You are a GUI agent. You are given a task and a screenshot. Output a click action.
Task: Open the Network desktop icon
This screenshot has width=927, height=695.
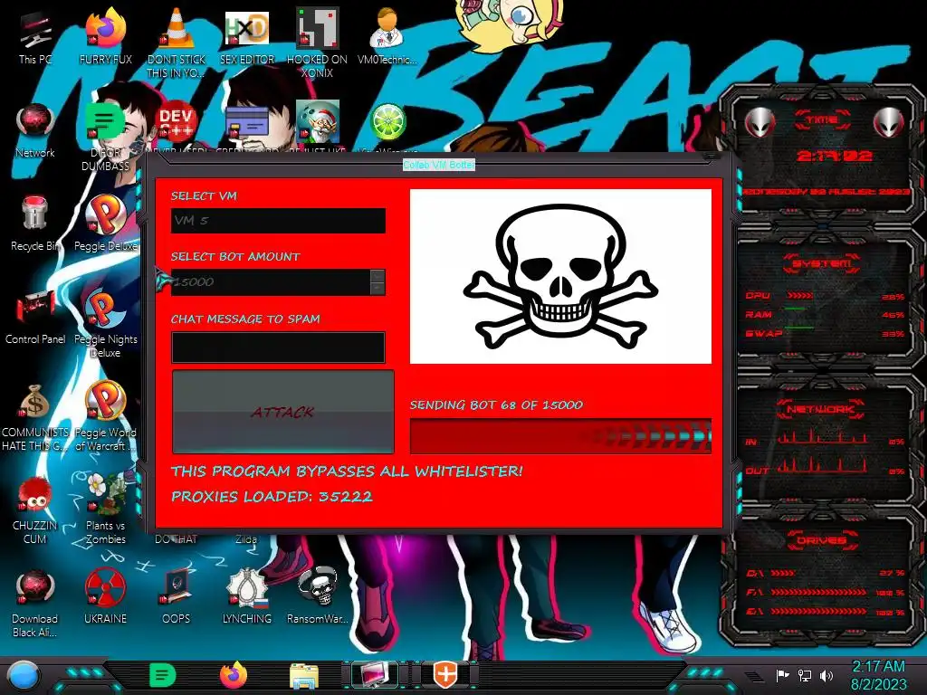coord(35,131)
